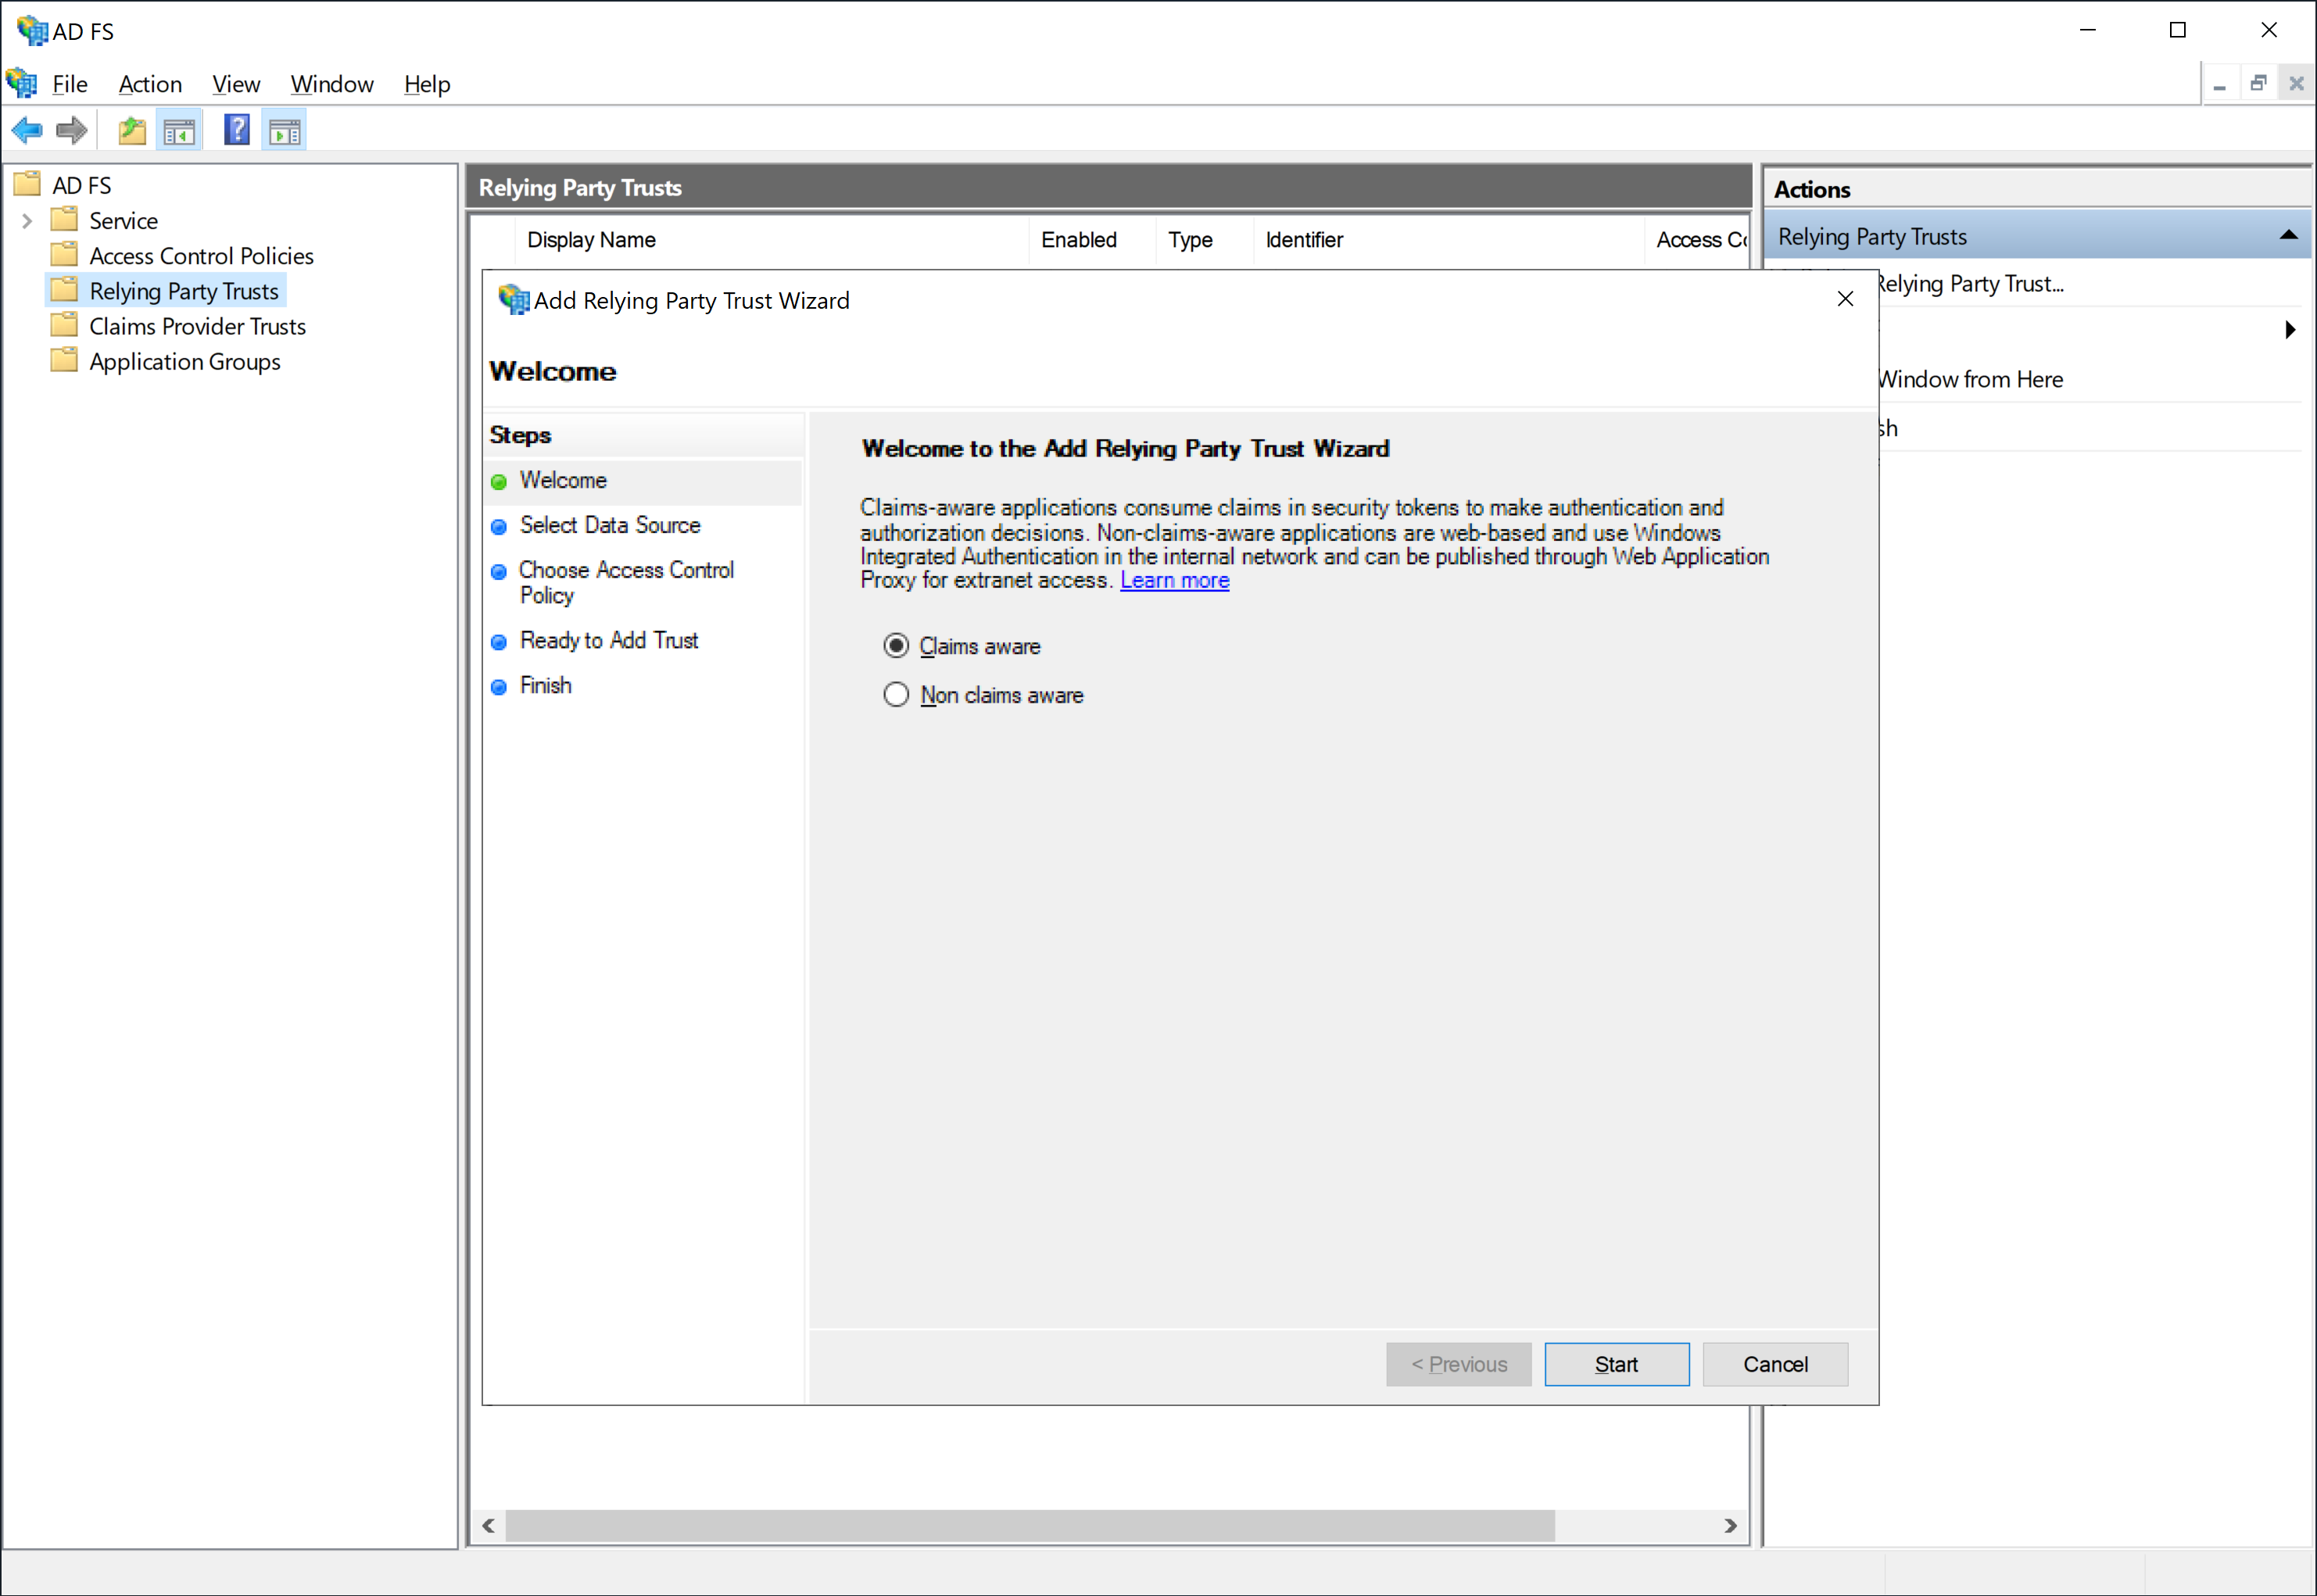Click the Type column header
This screenshot has height=1596, width=2317.
click(1204, 240)
